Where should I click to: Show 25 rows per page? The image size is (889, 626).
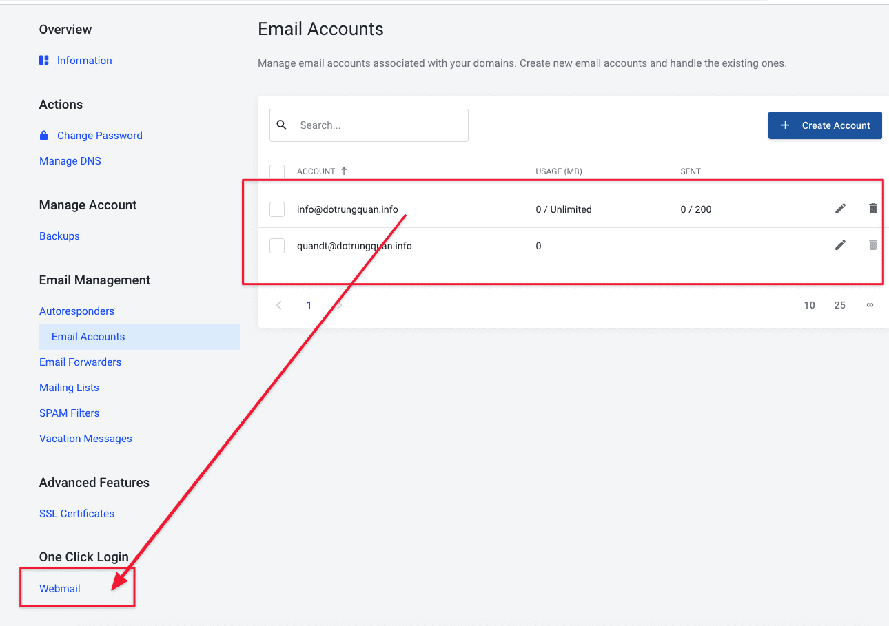[839, 305]
